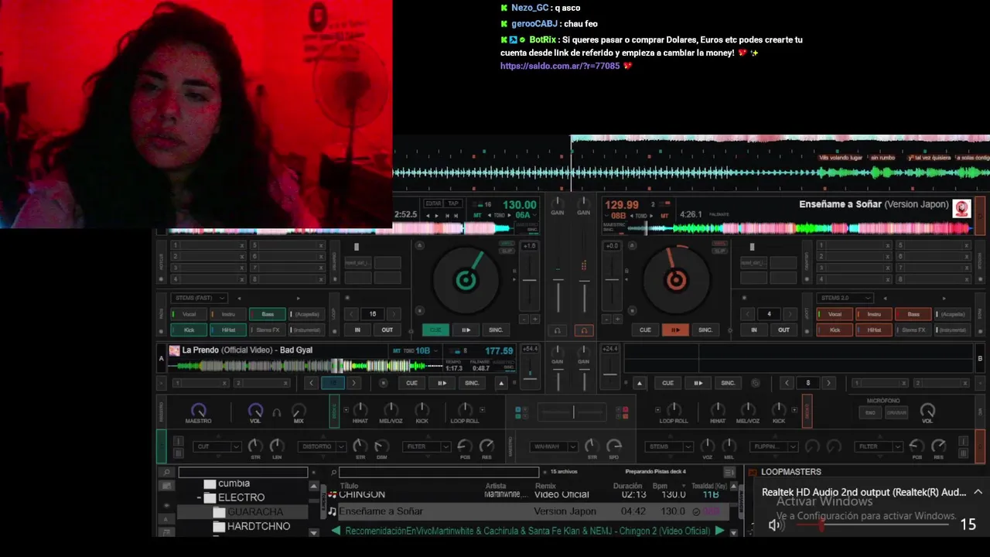Click the headphone MIX knob
990x557 pixels.
coord(299,410)
